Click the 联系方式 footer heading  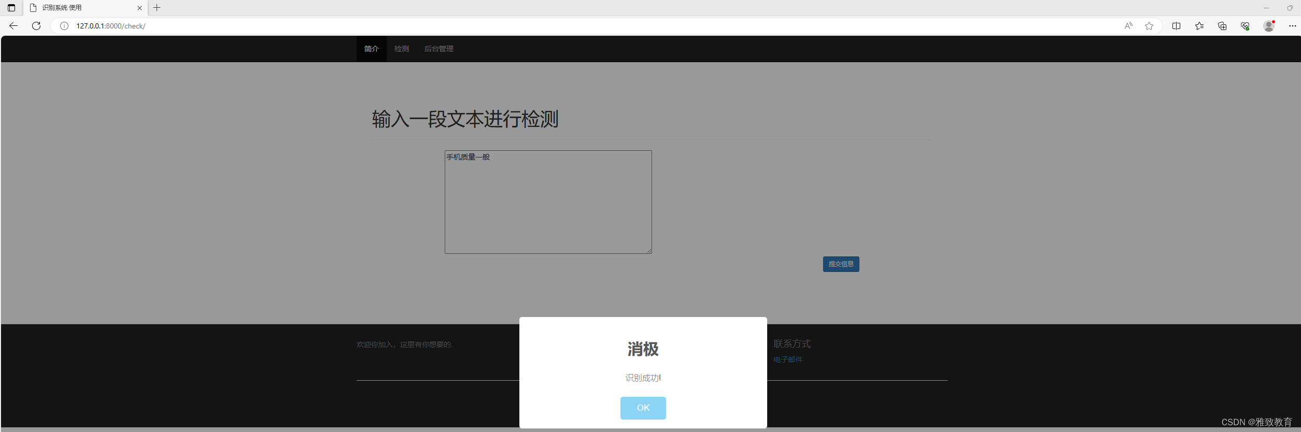click(x=792, y=344)
